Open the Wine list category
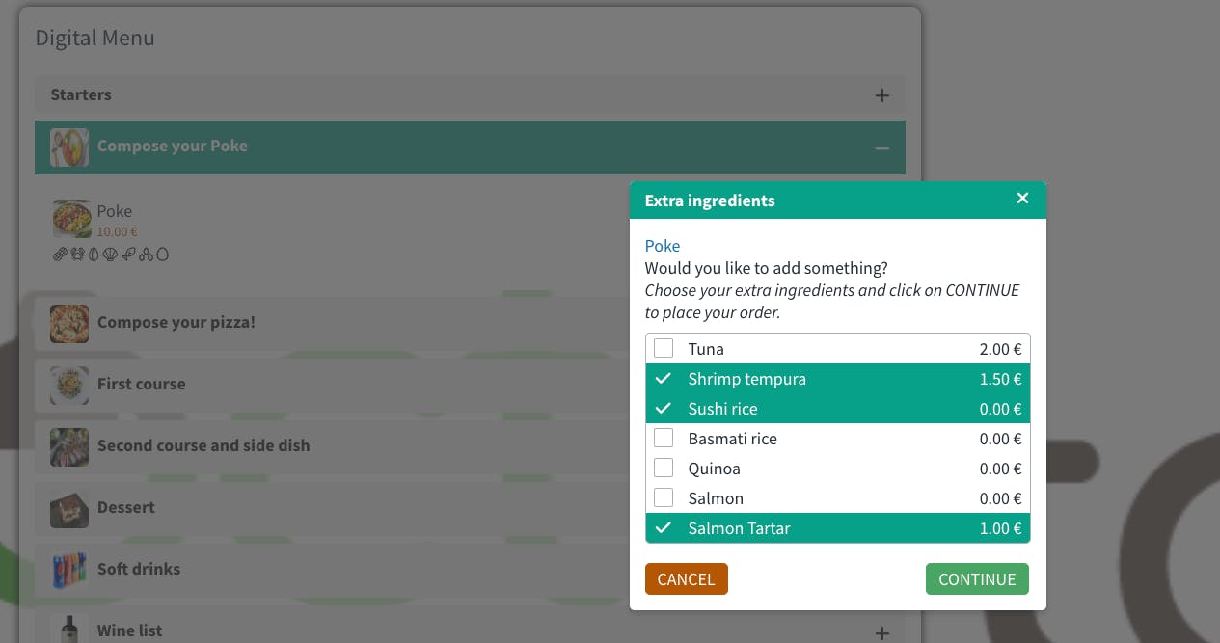 [x=470, y=625]
